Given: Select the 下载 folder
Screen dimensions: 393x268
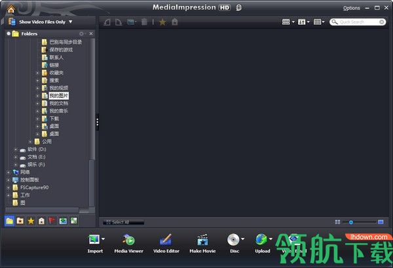Looking at the screenshot, I should tap(54, 118).
